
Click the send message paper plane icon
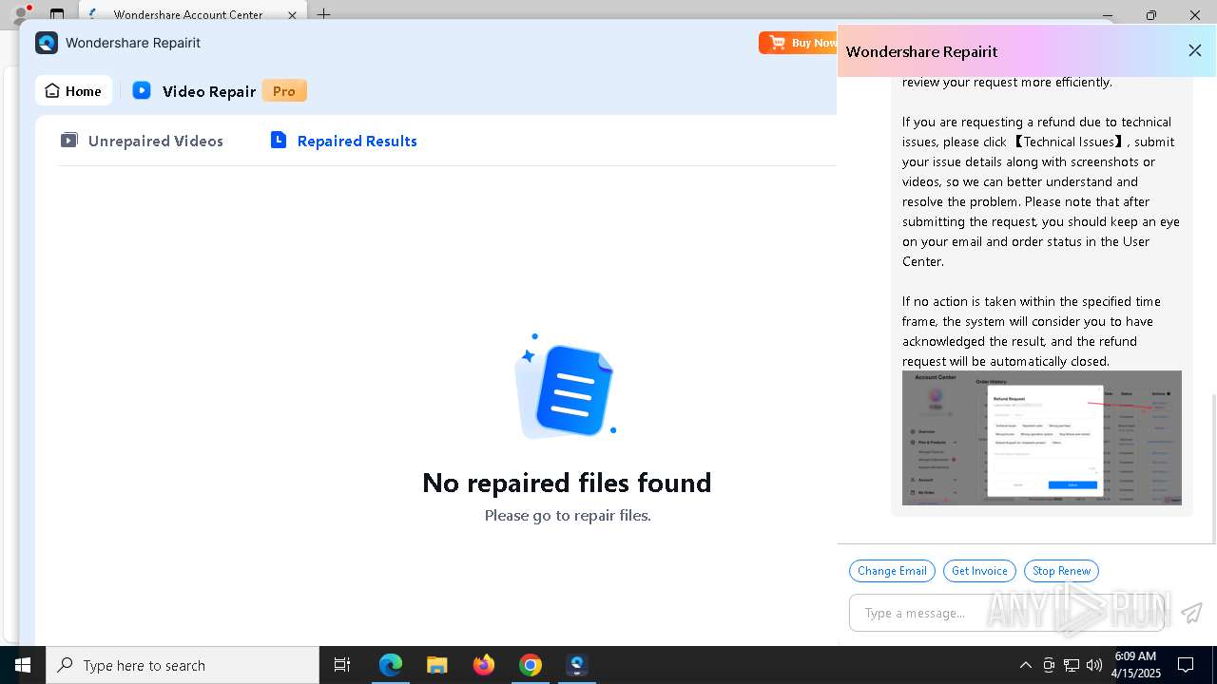point(1191,613)
